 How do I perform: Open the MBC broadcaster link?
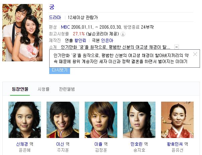[x=65, y=27]
